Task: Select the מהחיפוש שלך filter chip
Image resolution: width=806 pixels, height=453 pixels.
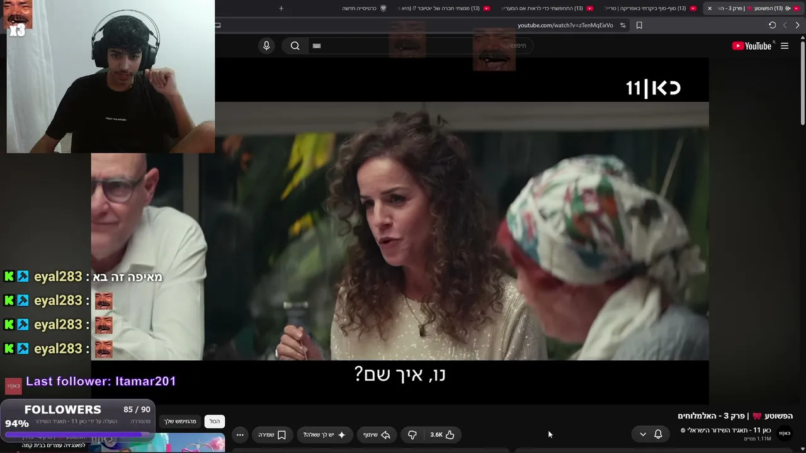Action: [x=181, y=422]
